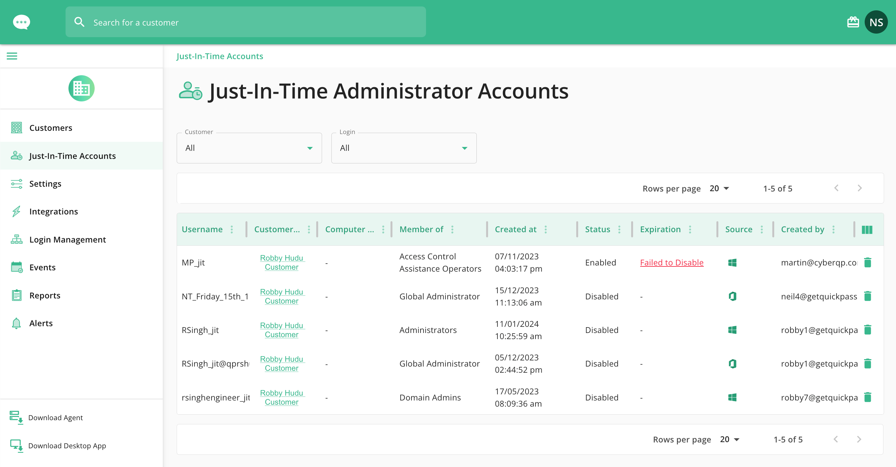
Task: Expand the Customer filter dropdown
Action: click(249, 148)
